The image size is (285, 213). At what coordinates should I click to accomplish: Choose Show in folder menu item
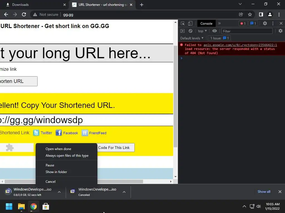[x=67, y=172]
